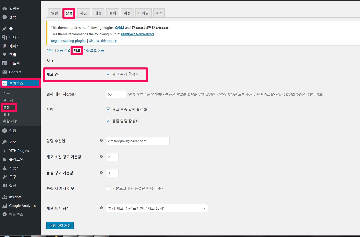Enable 카탈로그에서 품절된 항목 감추기 checkbox

108,188
